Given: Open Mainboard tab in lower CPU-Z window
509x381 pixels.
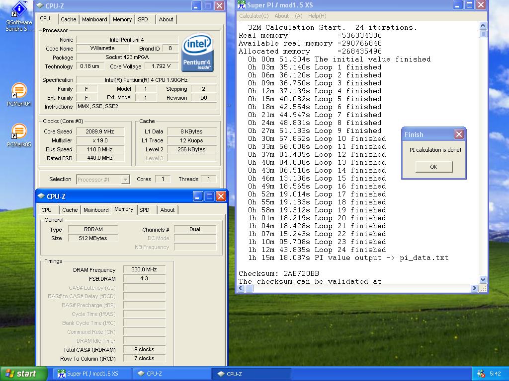Looking at the screenshot, I should click(96, 210).
